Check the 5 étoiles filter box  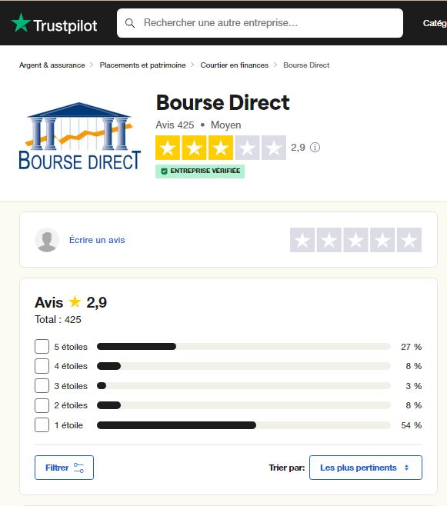(x=42, y=347)
